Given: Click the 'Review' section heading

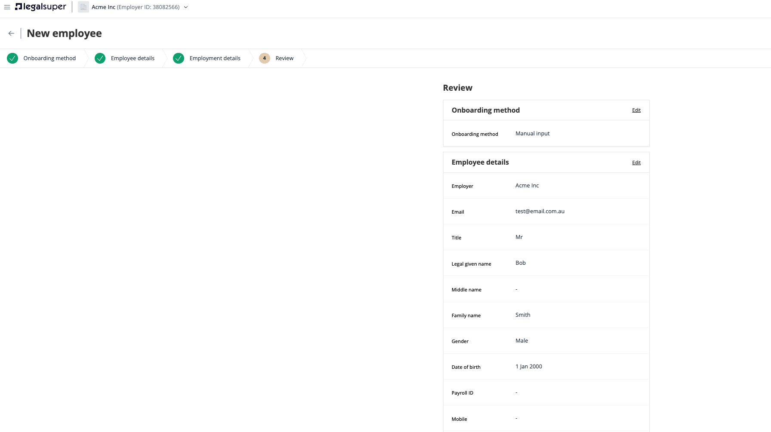Looking at the screenshot, I should point(457,88).
